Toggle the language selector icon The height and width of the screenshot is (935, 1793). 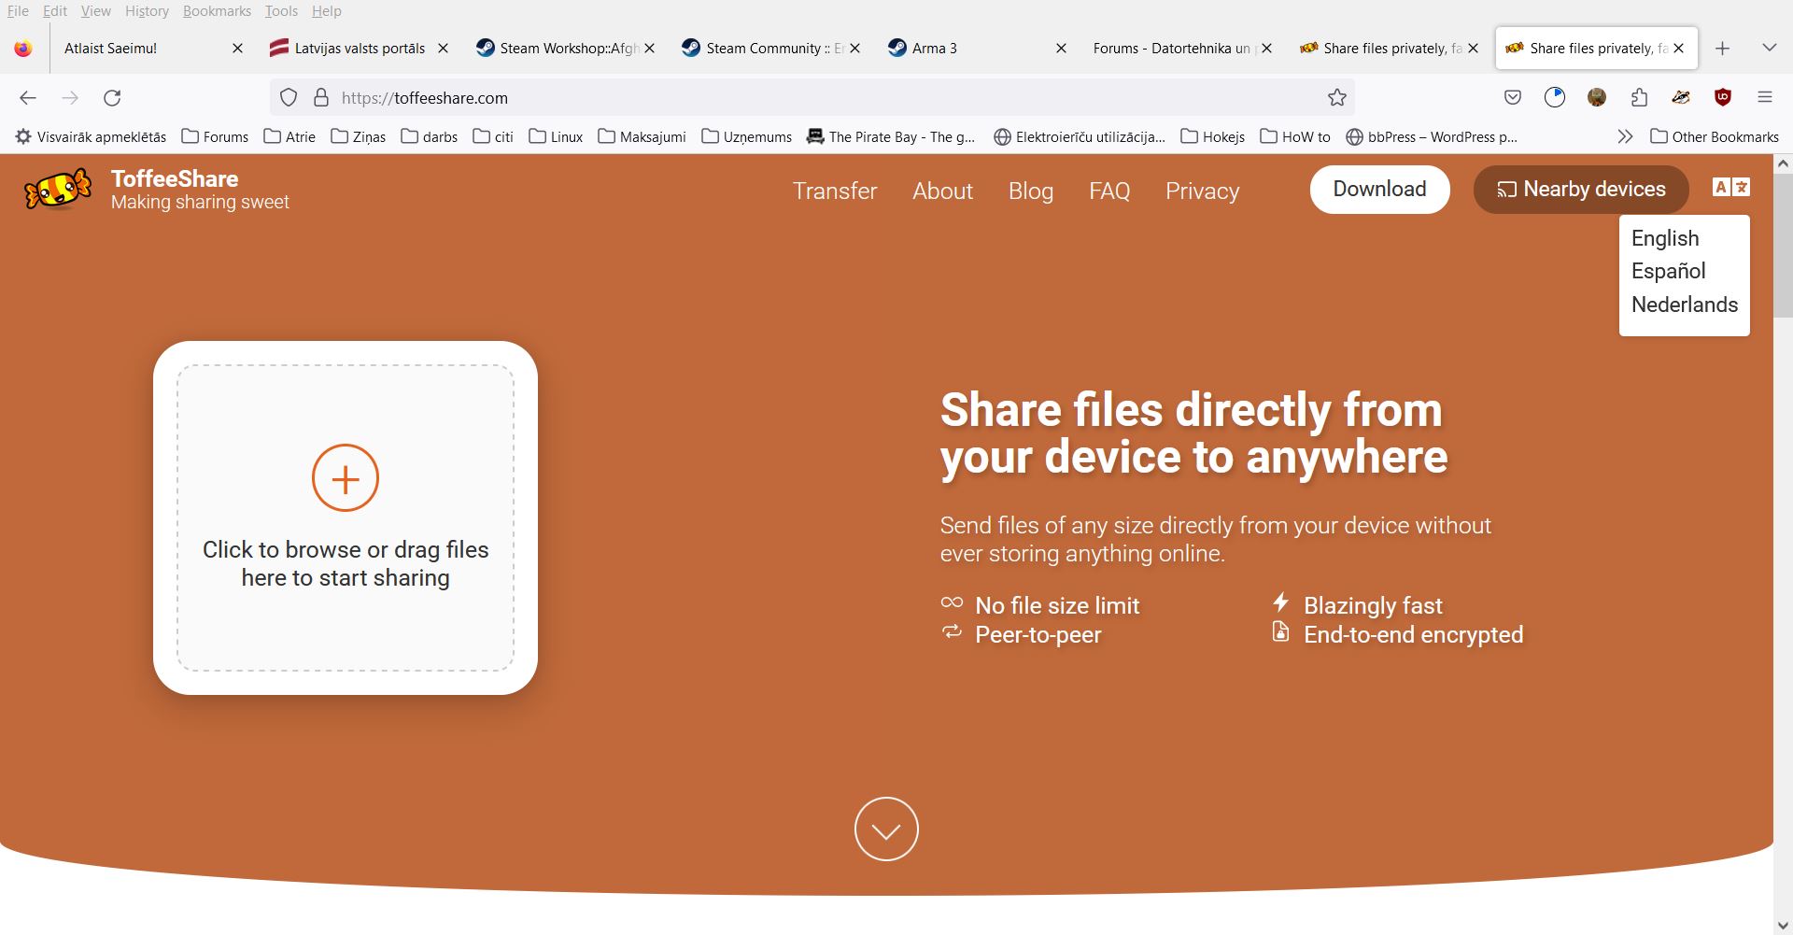point(1730,188)
